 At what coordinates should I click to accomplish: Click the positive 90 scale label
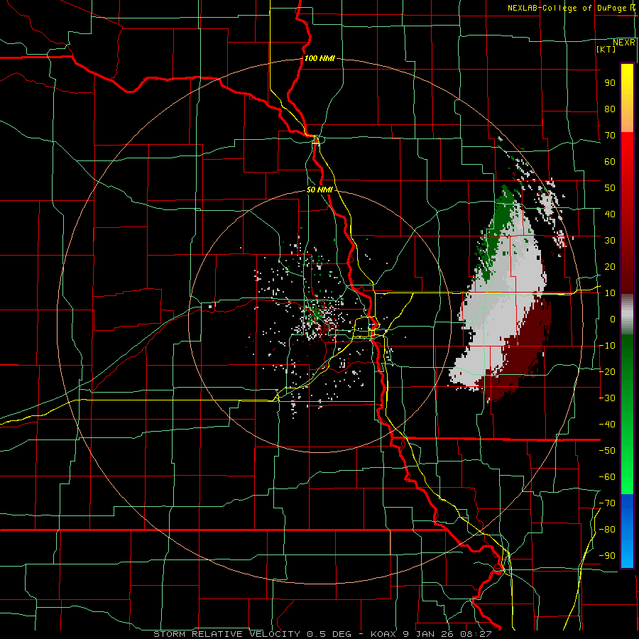[x=610, y=83]
